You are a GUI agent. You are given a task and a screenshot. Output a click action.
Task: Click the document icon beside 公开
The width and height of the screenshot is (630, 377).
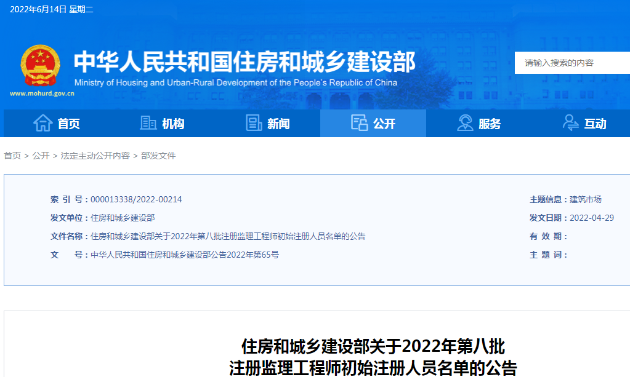pos(359,123)
